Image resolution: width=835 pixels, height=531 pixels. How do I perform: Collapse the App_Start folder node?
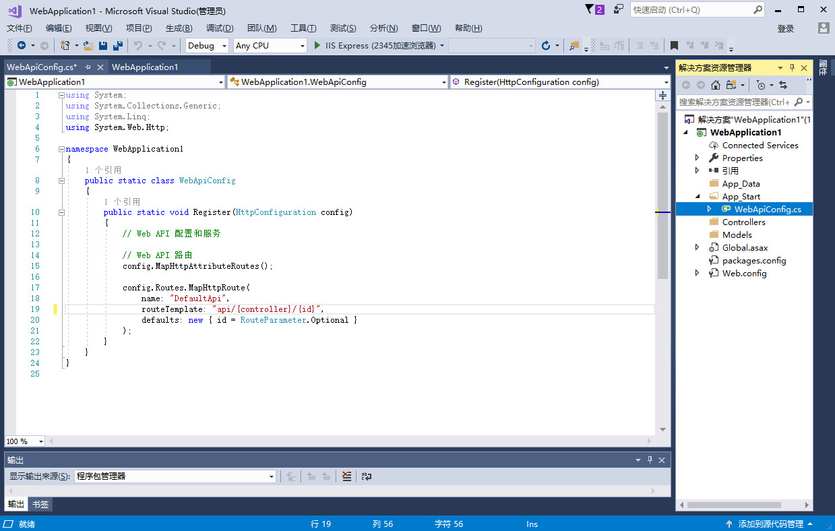(698, 197)
